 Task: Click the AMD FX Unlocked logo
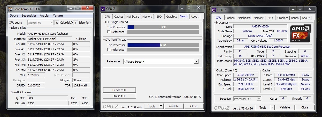coord(301,34)
